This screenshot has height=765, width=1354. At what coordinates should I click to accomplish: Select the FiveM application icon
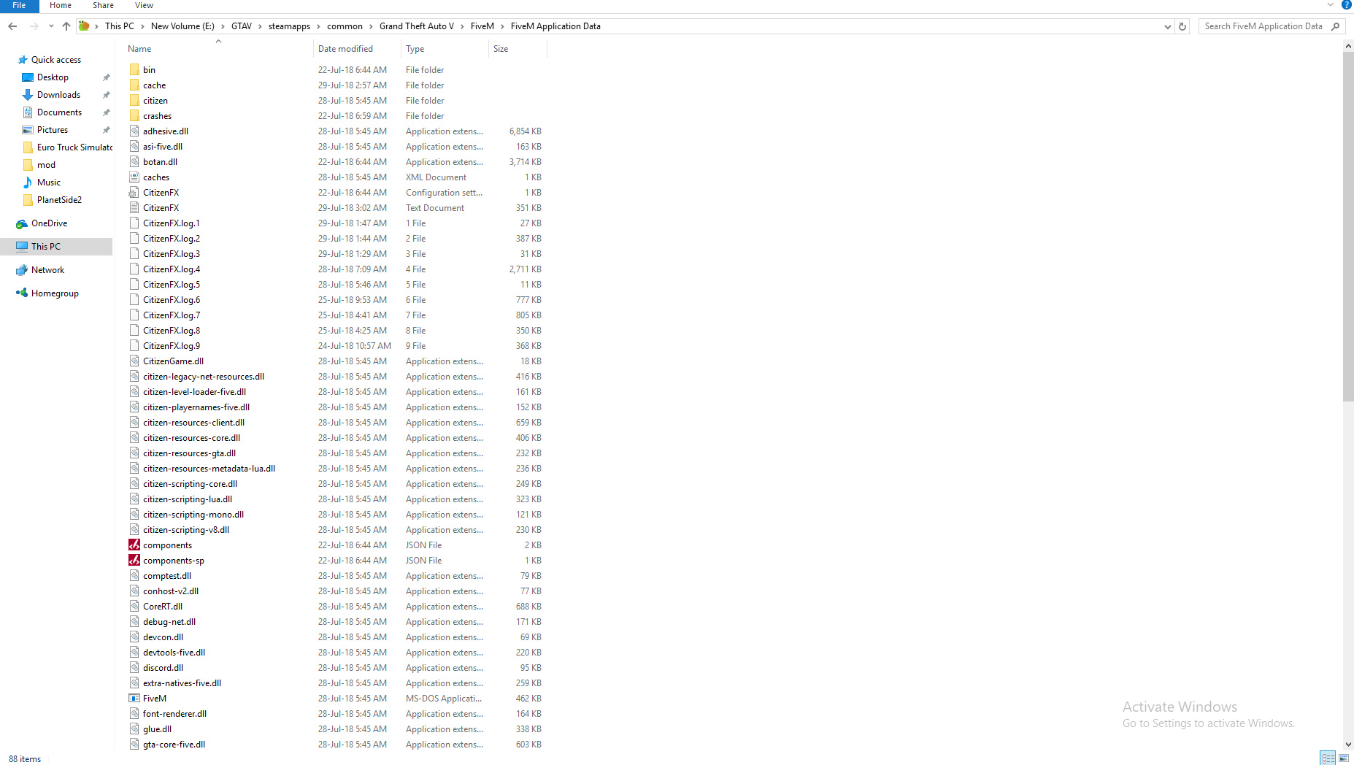pos(134,699)
